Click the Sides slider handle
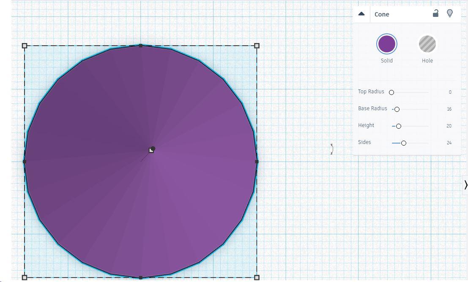 pyautogui.click(x=404, y=144)
